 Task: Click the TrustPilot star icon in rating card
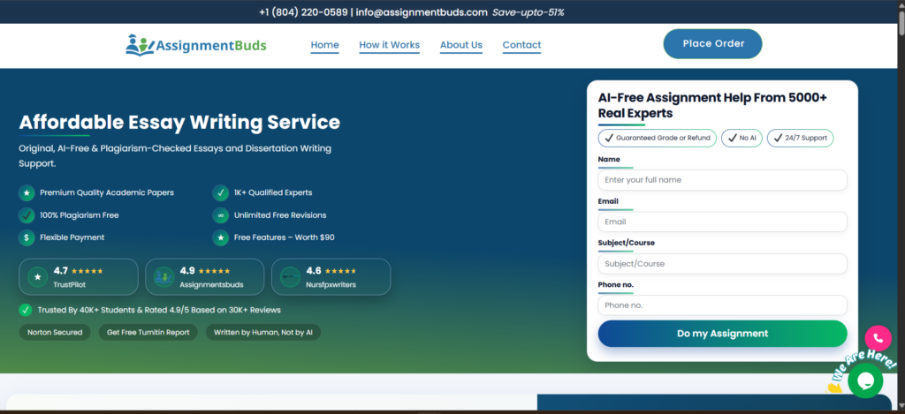click(x=38, y=277)
